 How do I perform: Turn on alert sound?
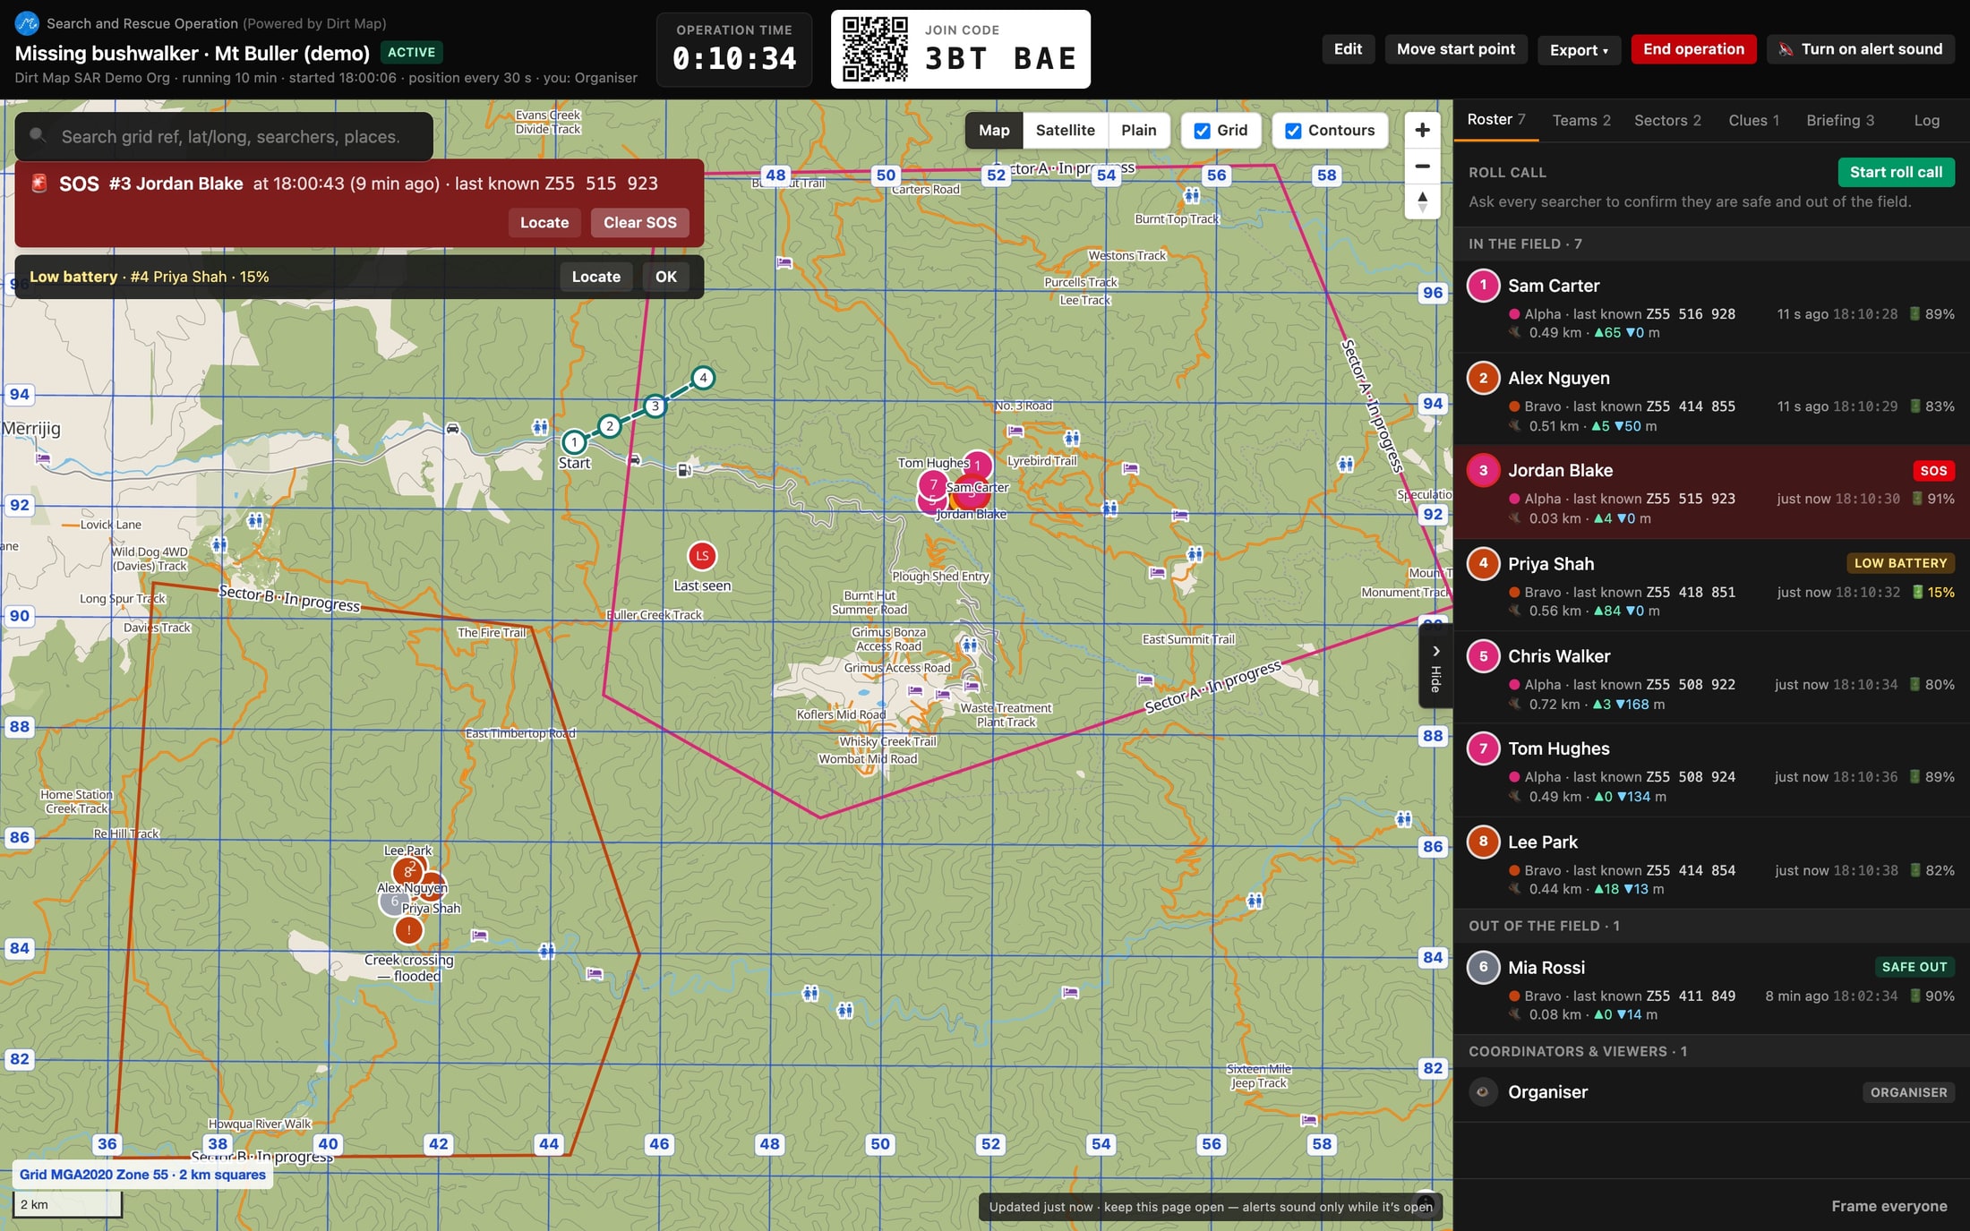click(x=1860, y=49)
